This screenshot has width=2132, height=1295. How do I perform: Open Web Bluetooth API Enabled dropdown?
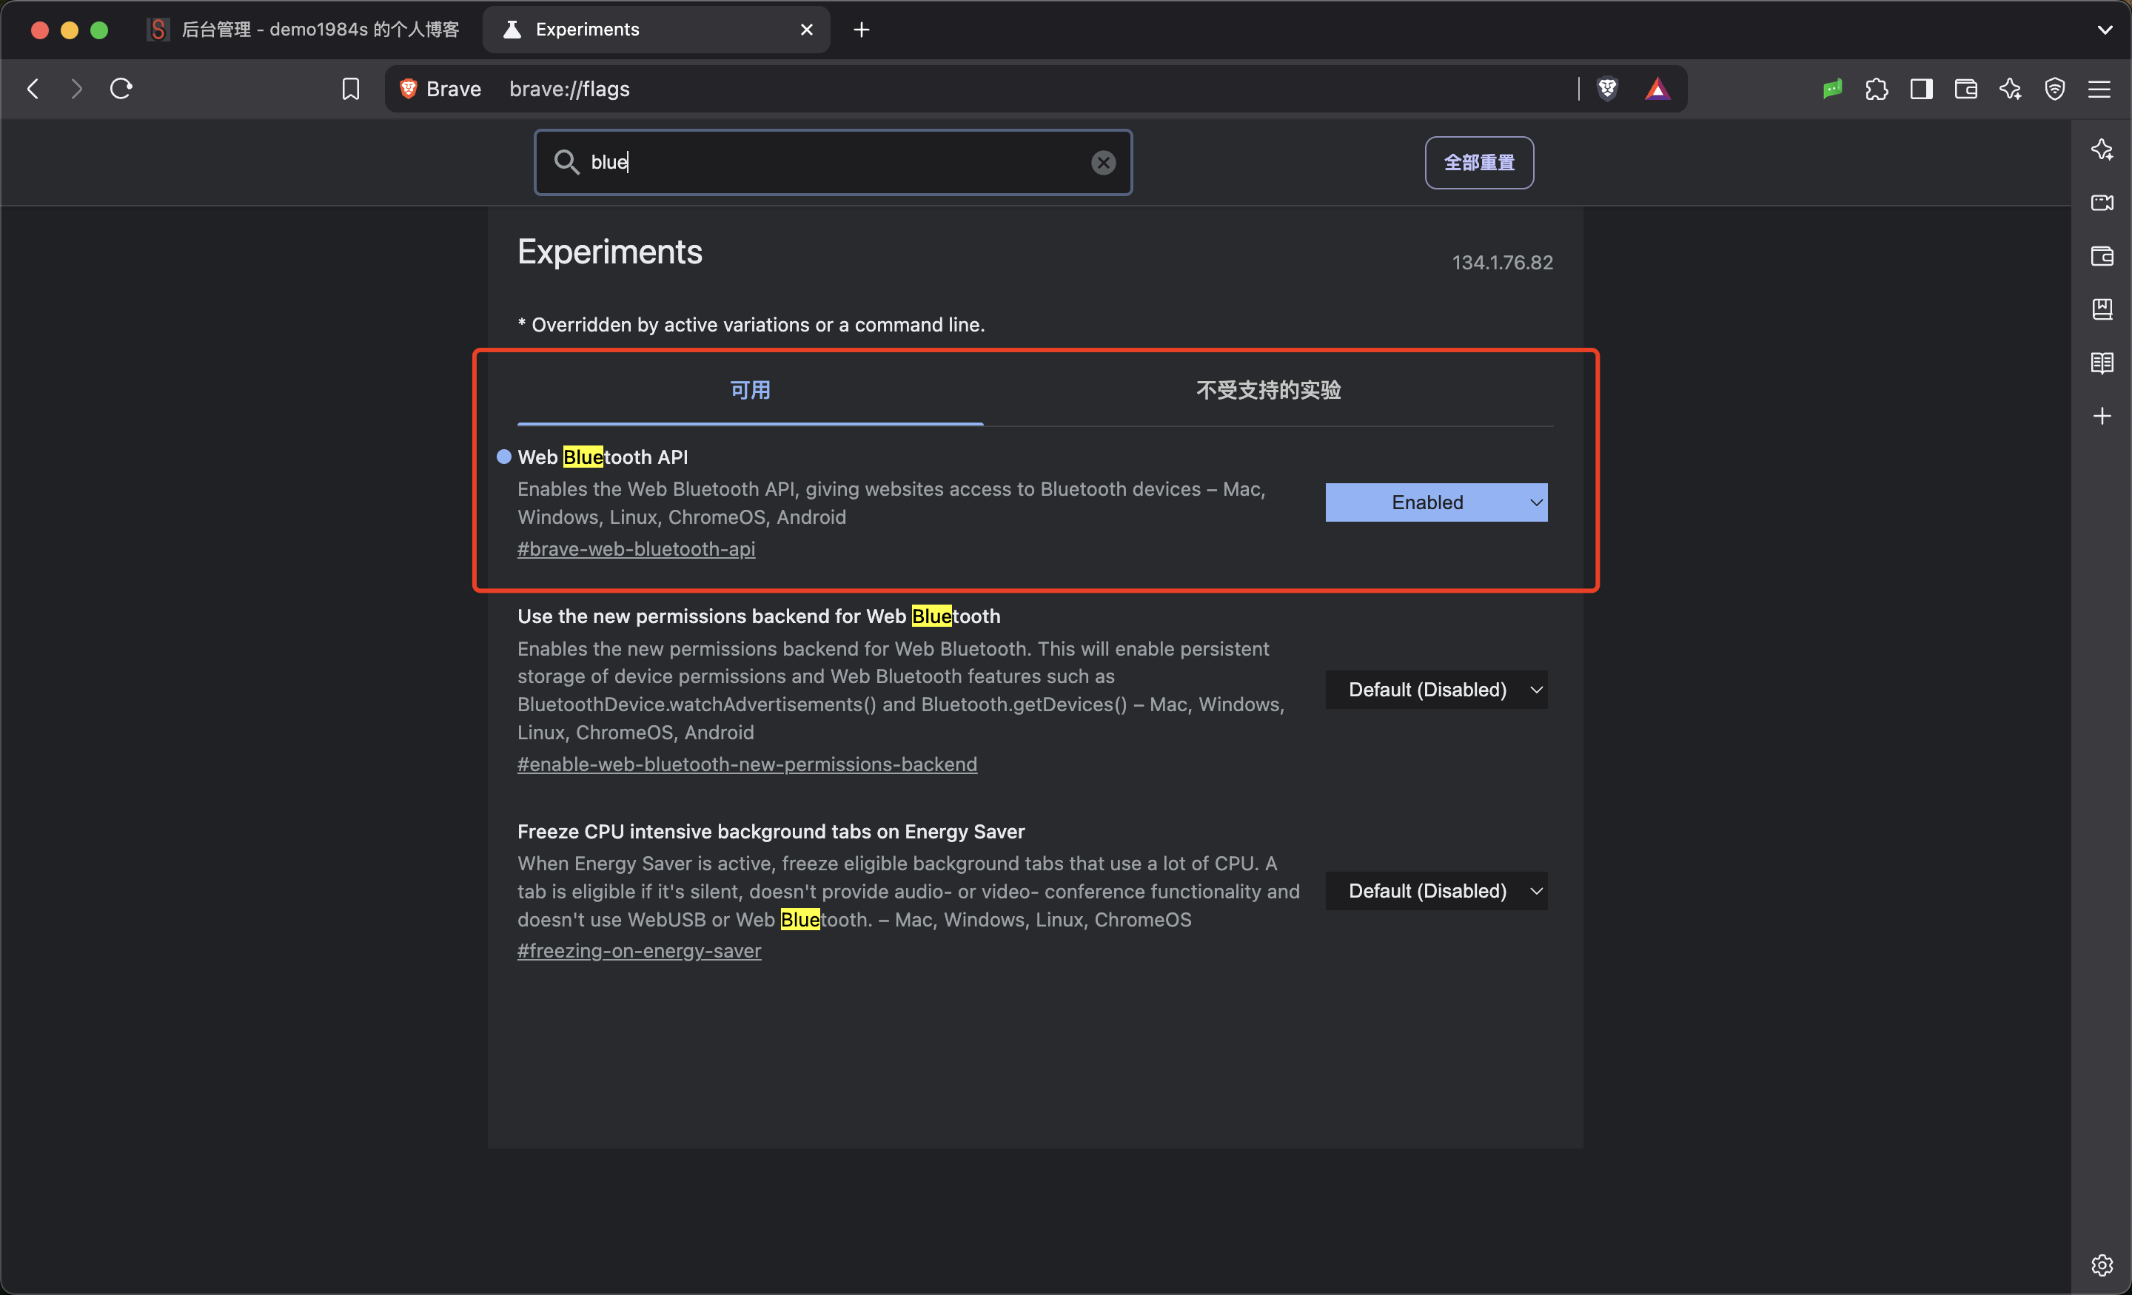(1436, 502)
